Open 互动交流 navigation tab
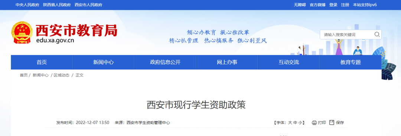The height and width of the screenshot is (136, 401). point(289,62)
